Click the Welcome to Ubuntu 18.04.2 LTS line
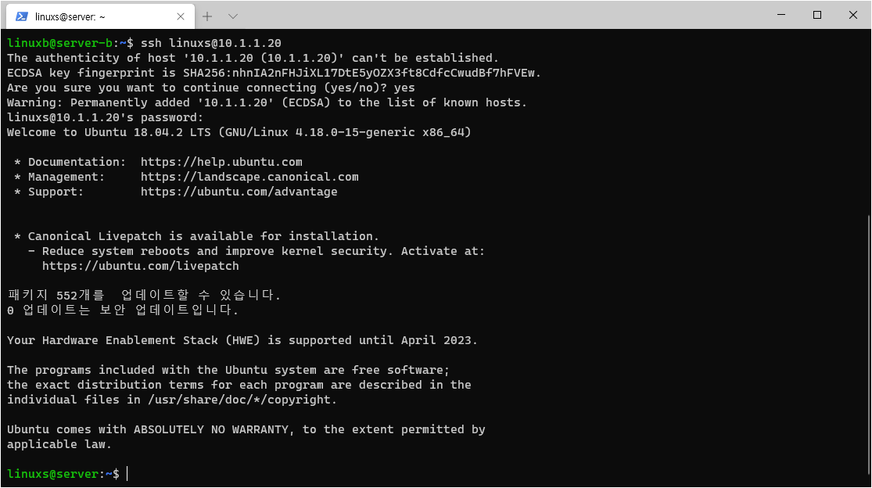Viewport: 872px width, 488px height. point(239,132)
